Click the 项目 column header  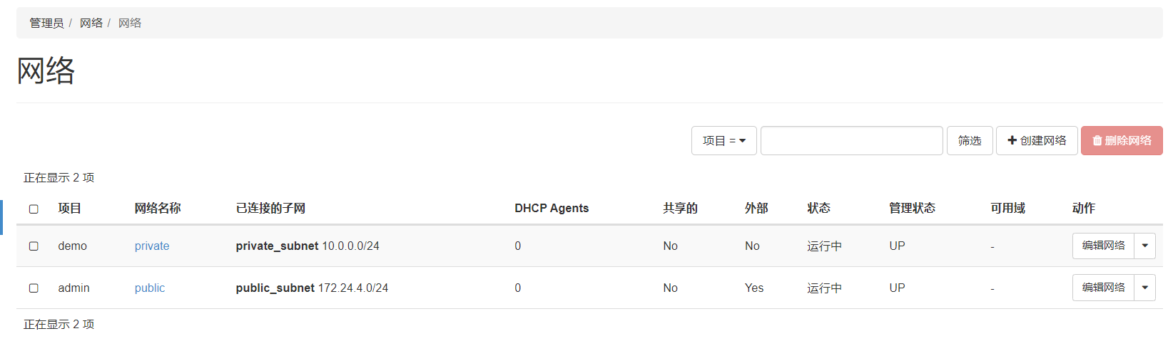(x=70, y=209)
